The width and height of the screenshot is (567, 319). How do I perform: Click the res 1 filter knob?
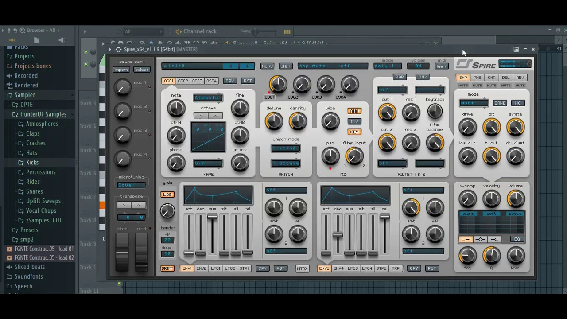[411, 113]
